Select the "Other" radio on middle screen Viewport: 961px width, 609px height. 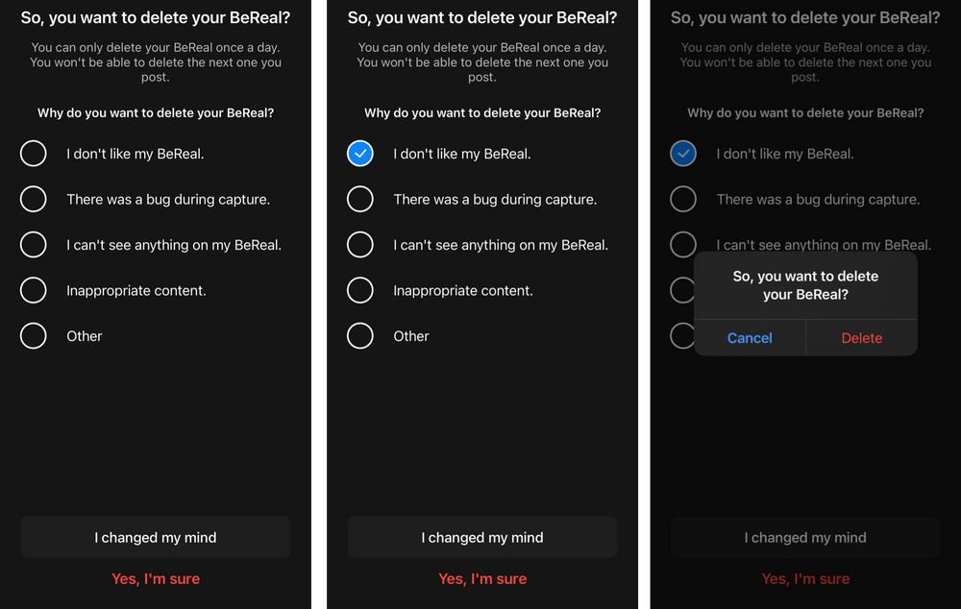click(x=360, y=336)
